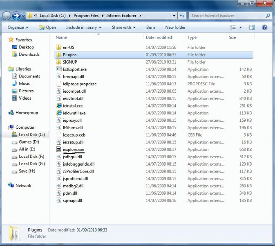The height and width of the screenshot is (246, 275).
Task: Select Save (H:) drive
Action: (x=27, y=171)
